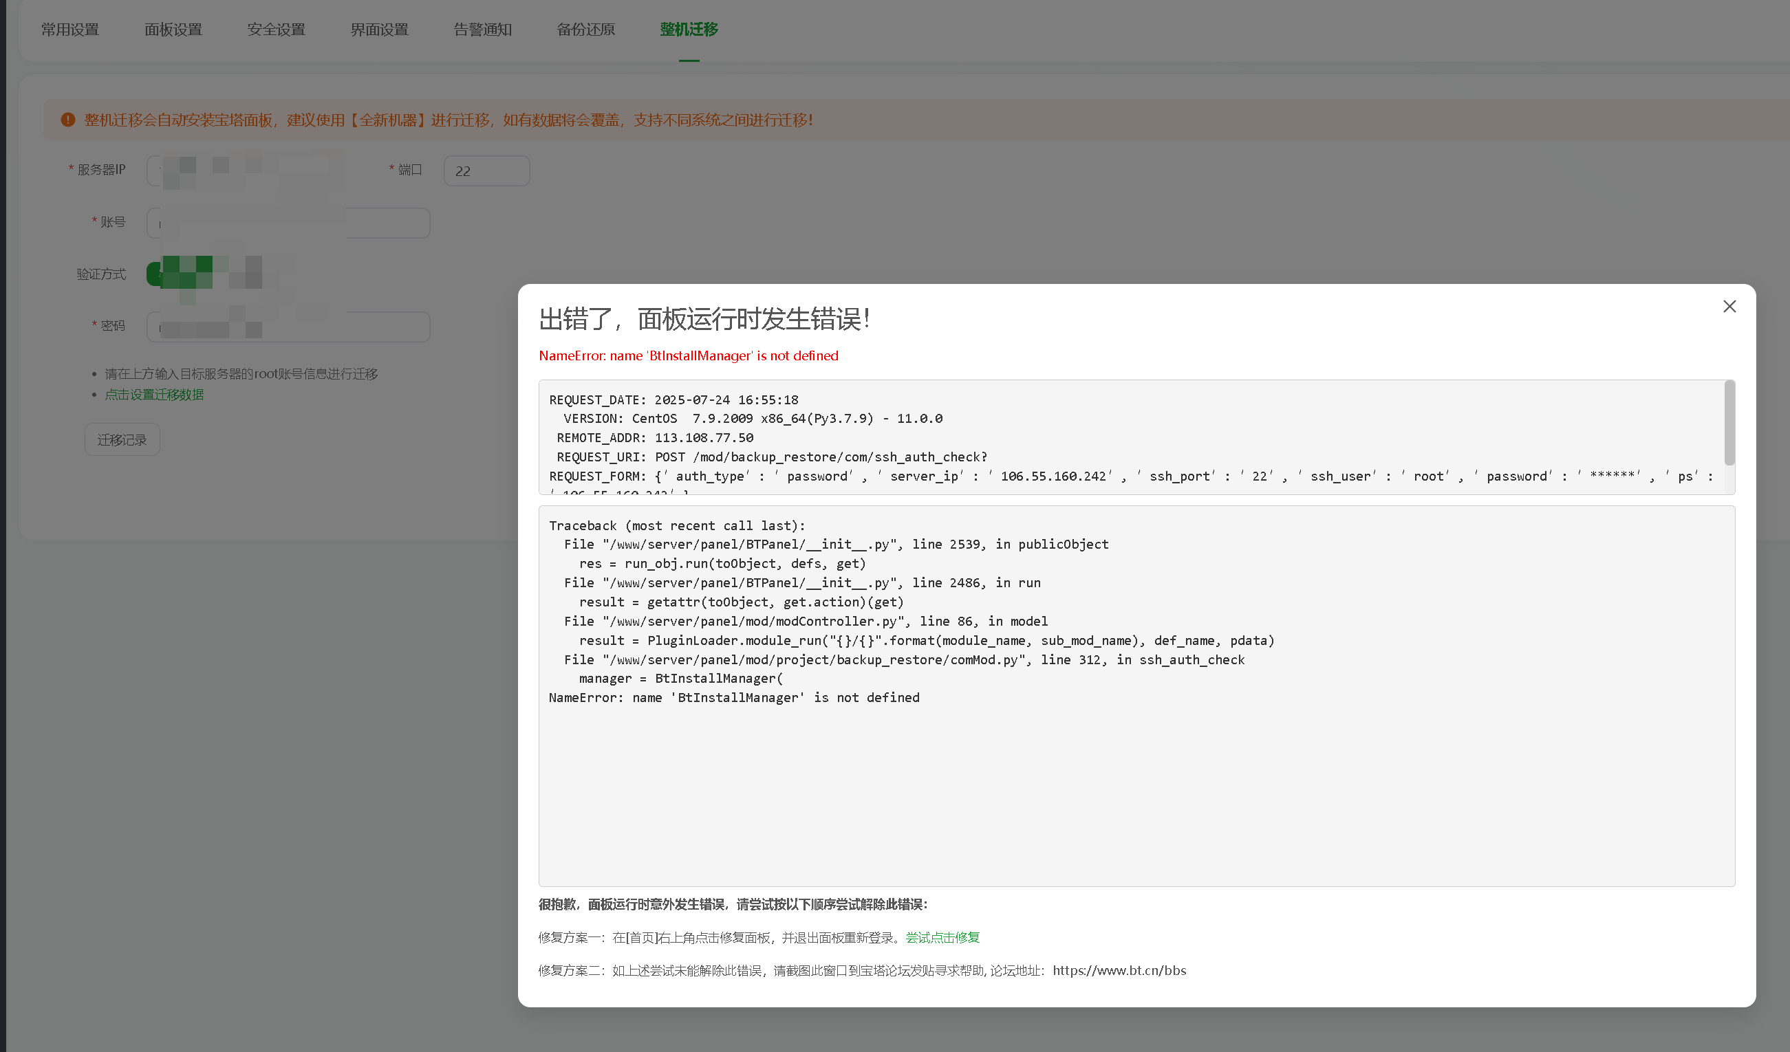This screenshot has width=1790, height=1052.
Task: Click the 服务器IP input field
Action: pos(245,171)
